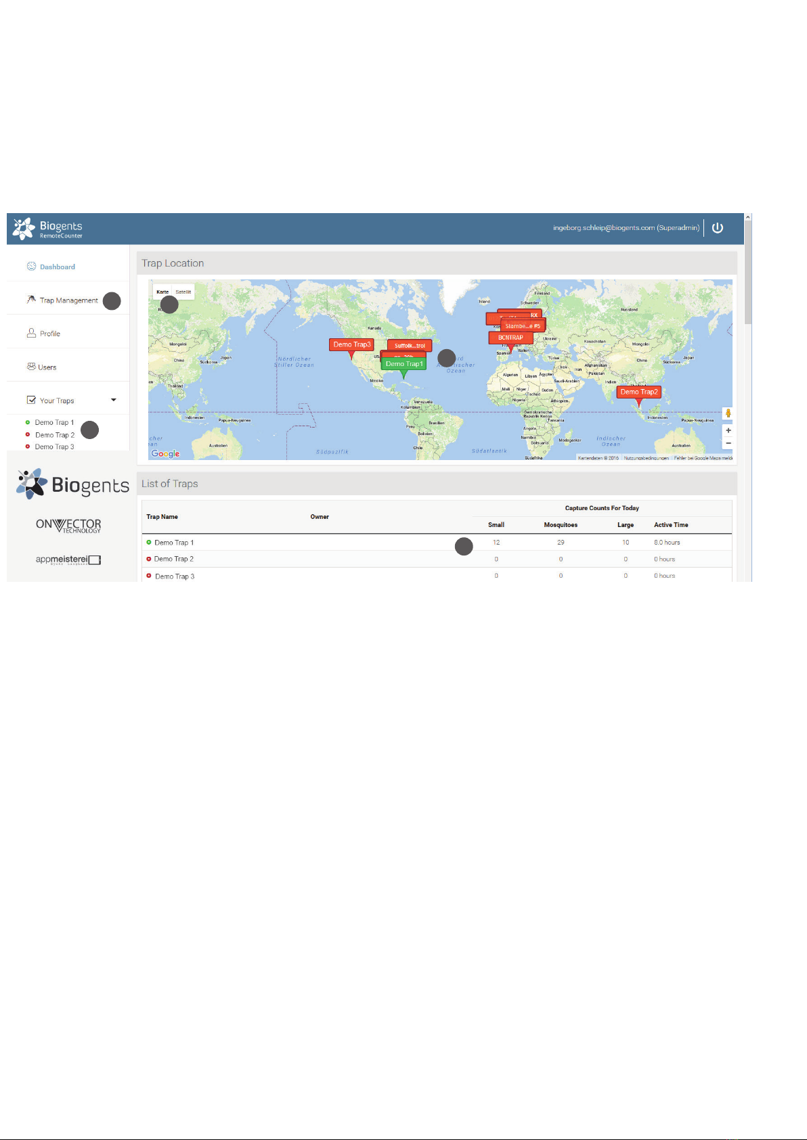This screenshot has height=1140, width=807.
Task: Switch map to Satellit view
Action: click(x=183, y=292)
